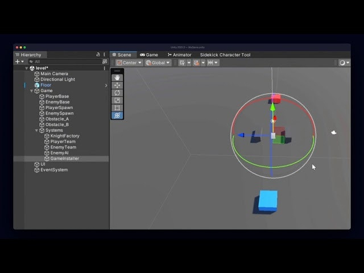Screen dimensions: 364x273
Task: Open the Global rotation handle dropdown
Action: [x=158, y=63]
